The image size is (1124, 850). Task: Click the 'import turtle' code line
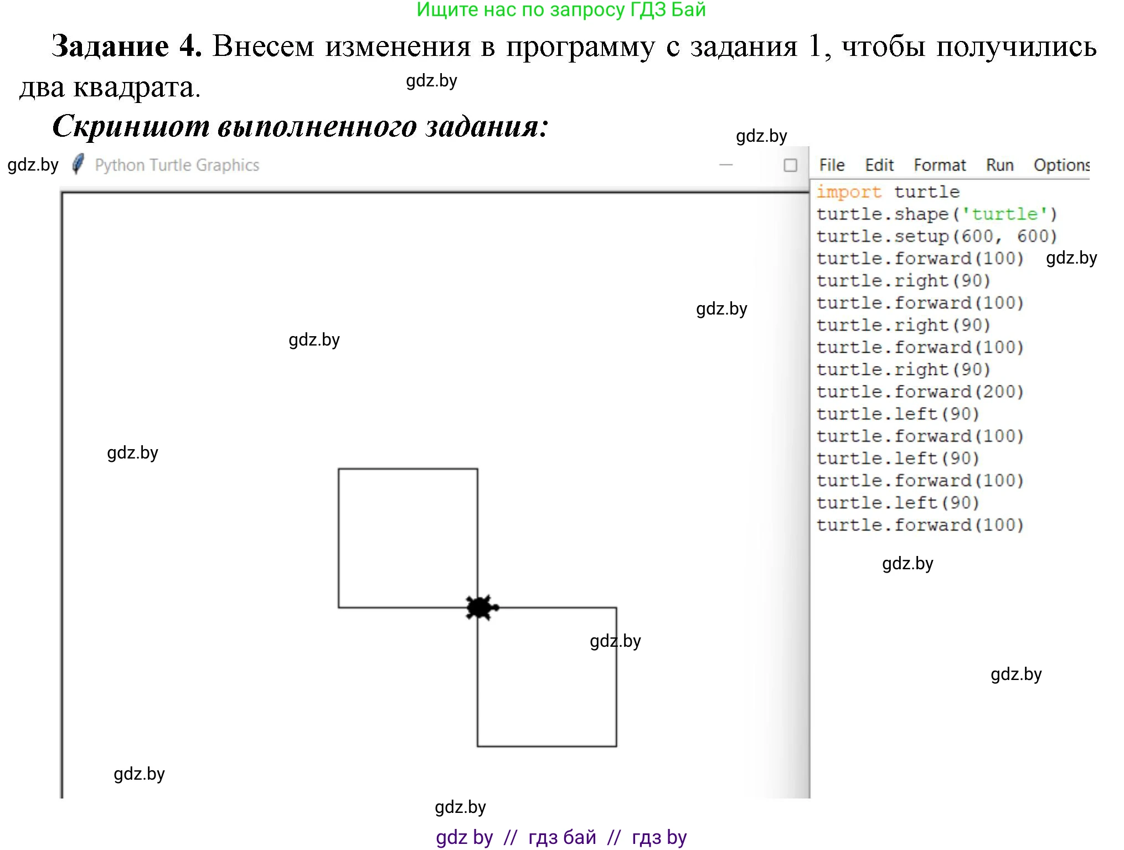click(x=888, y=192)
